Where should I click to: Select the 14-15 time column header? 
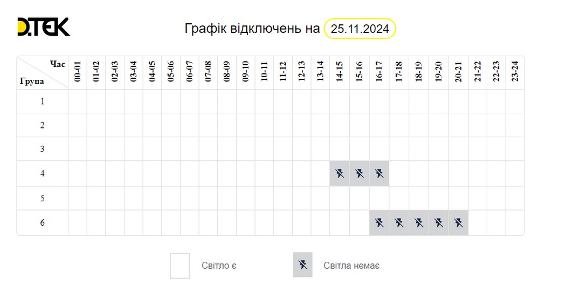click(340, 72)
